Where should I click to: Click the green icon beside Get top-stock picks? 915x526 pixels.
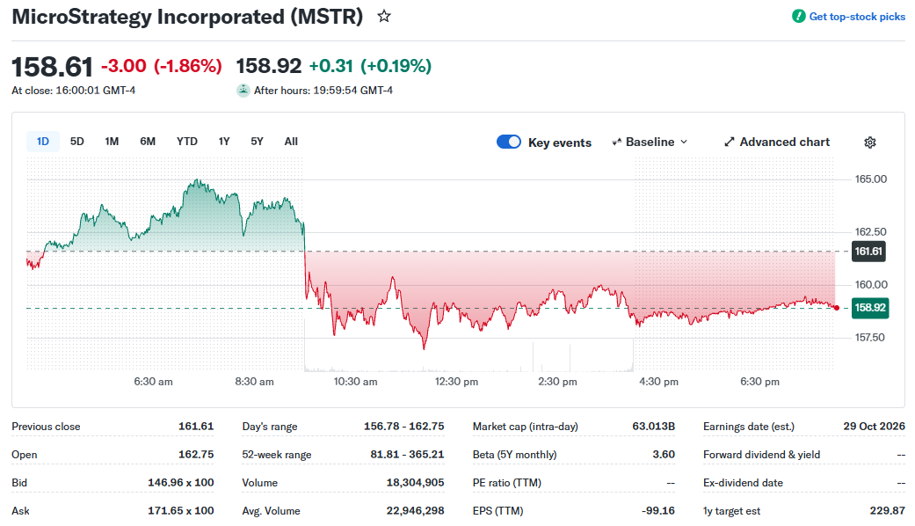798,17
